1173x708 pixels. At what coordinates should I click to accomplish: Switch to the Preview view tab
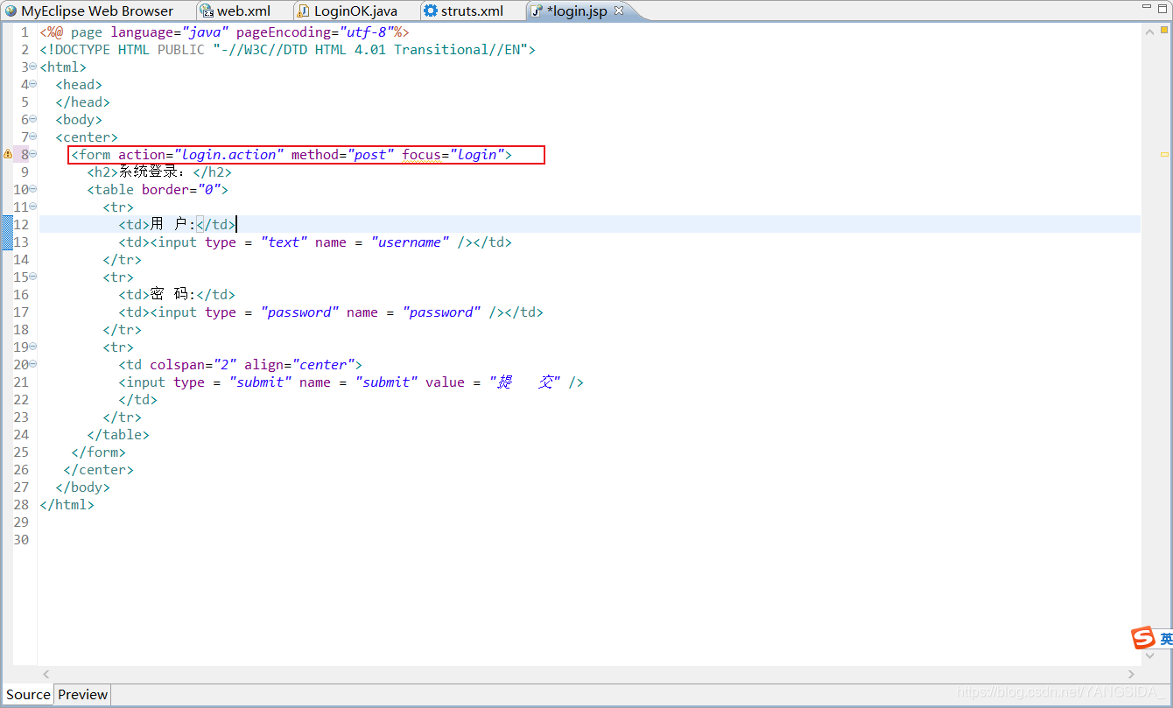[83, 695]
